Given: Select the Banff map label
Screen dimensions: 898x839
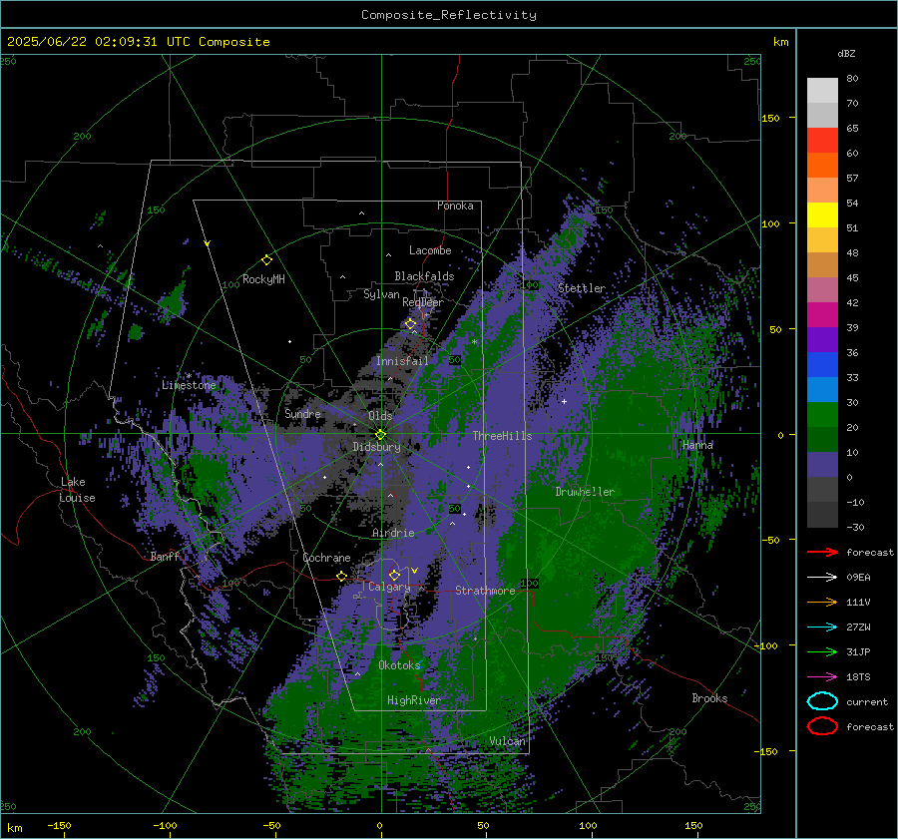Looking at the screenshot, I should click(x=165, y=556).
